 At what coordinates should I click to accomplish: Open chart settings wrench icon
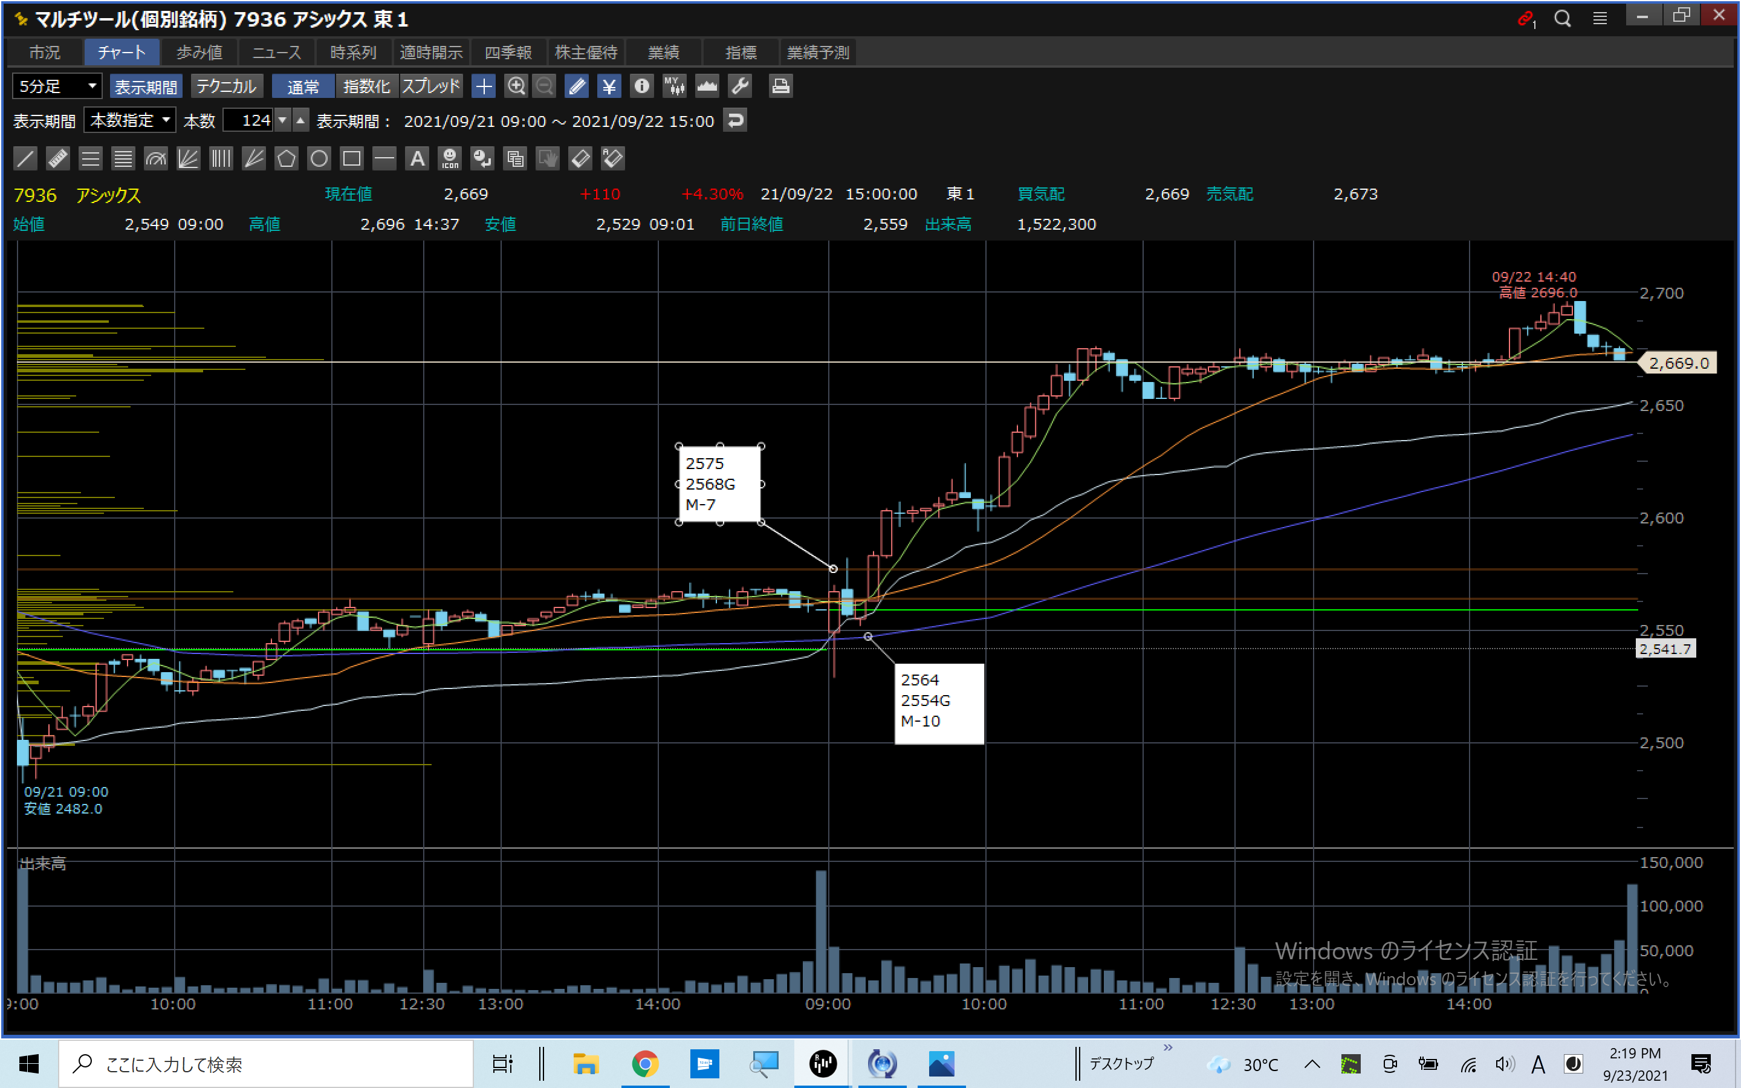741,86
